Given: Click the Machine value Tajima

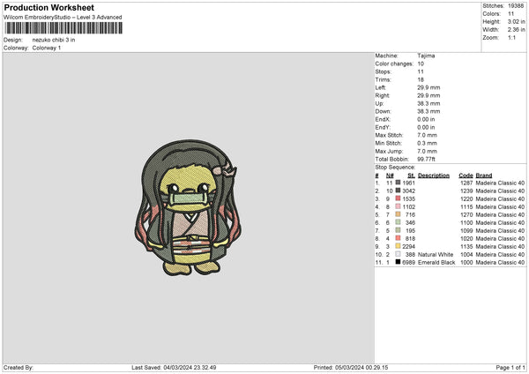Looking at the screenshot, I should 426,56.
